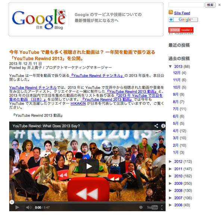Click the Add to Google plus button

[183, 20]
